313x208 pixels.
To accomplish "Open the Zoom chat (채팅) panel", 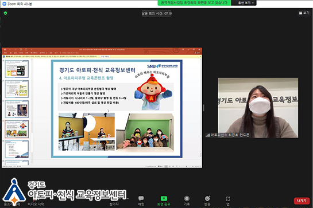I will click(x=141, y=201).
